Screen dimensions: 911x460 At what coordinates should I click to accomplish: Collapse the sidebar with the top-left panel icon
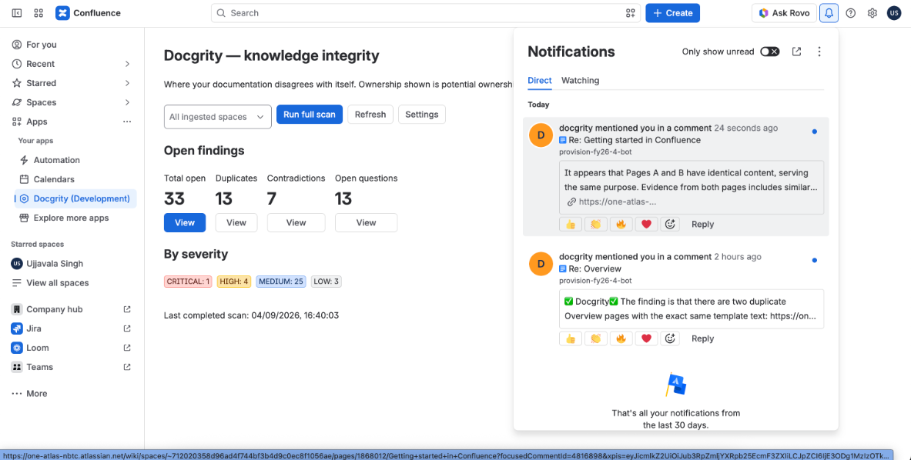(17, 13)
